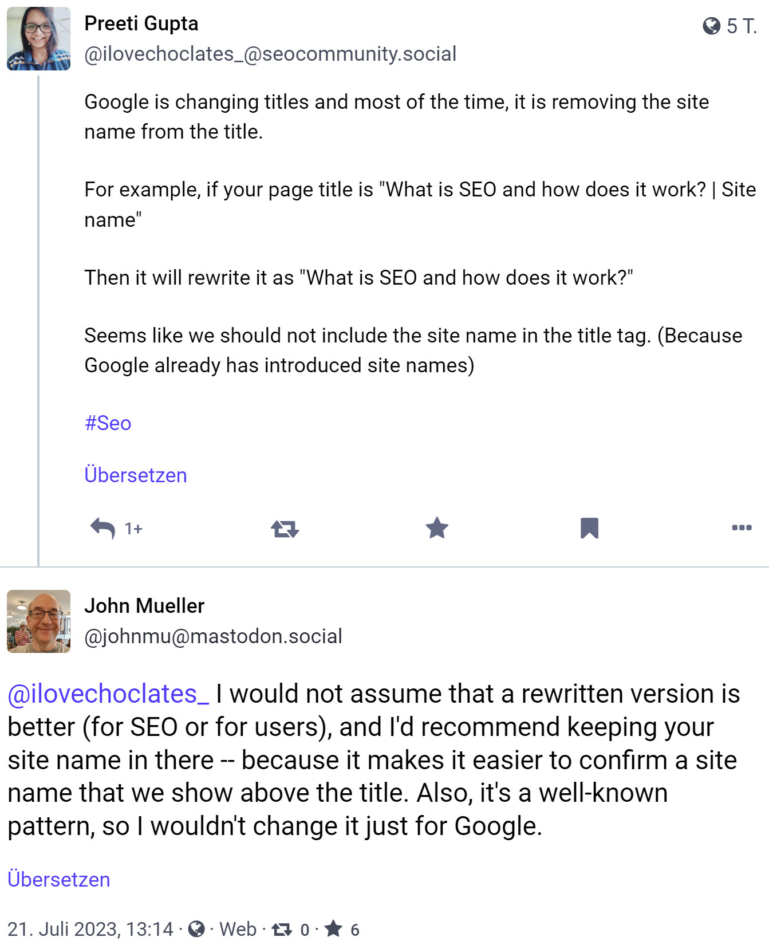The height and width of the screenshot is (945, 769).
Task: Favorite Preeti Gupta's post with the star
Action: pyautogui.click(x=437, y=527)
